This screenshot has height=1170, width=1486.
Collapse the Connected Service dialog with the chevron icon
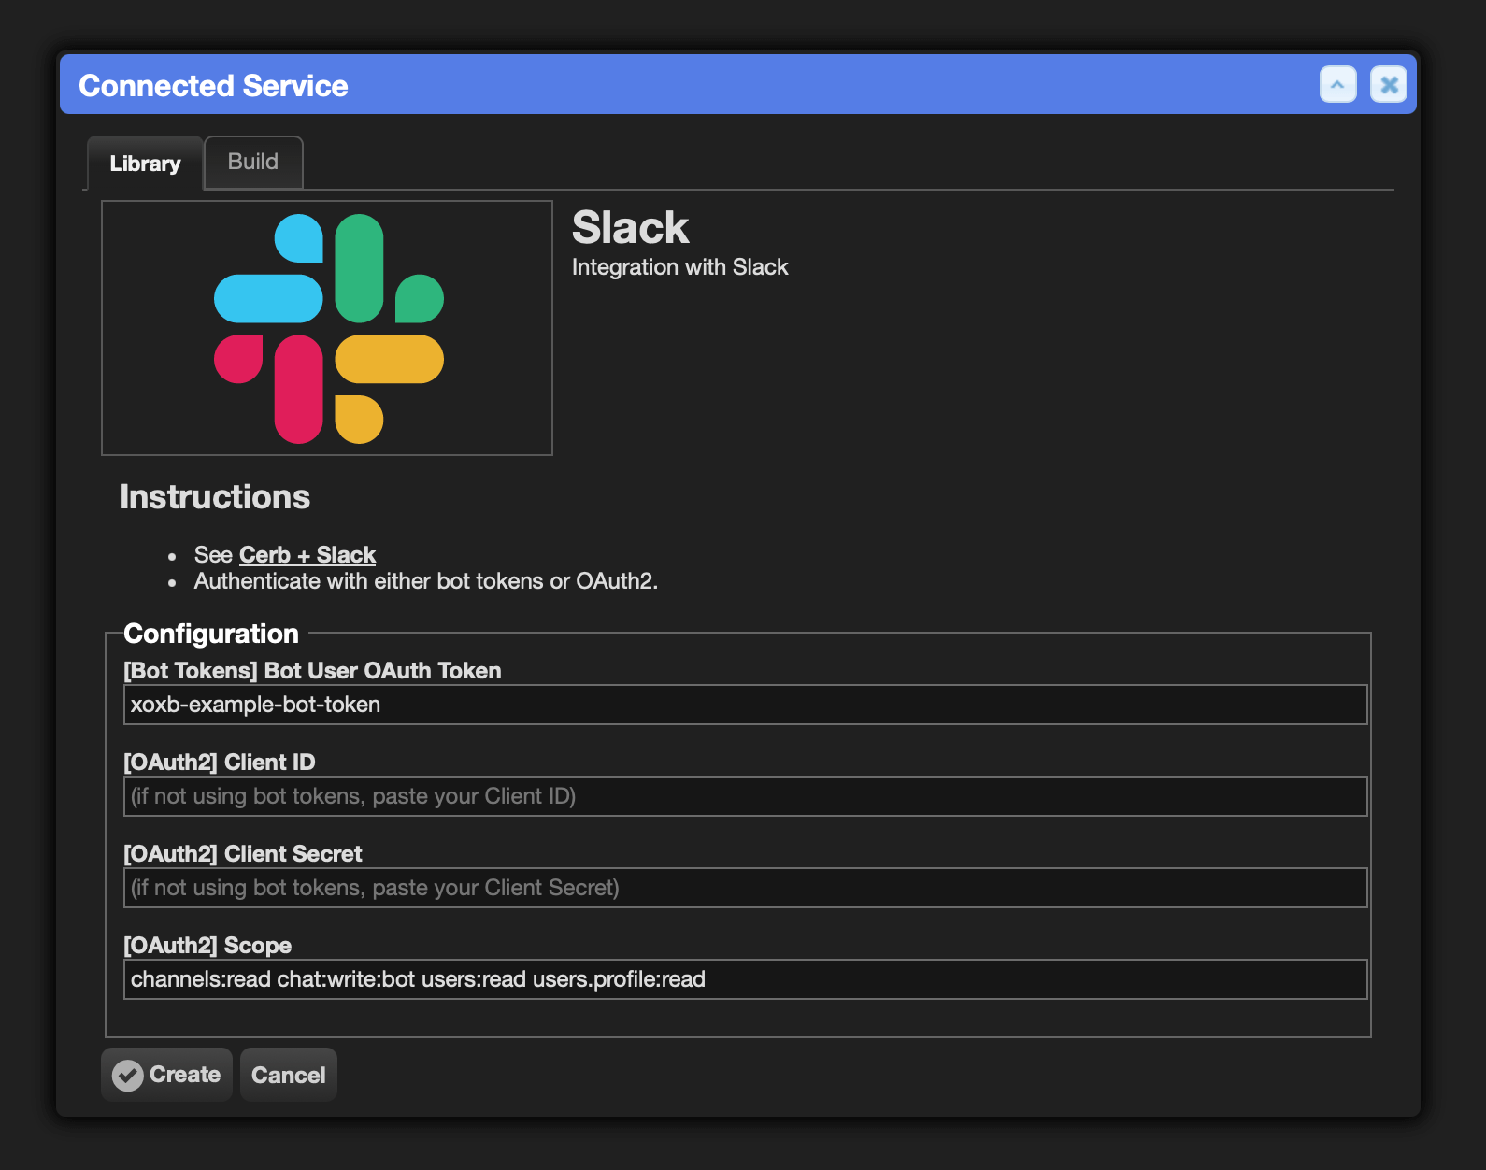pyautogui.click(x=1337, y=85)
